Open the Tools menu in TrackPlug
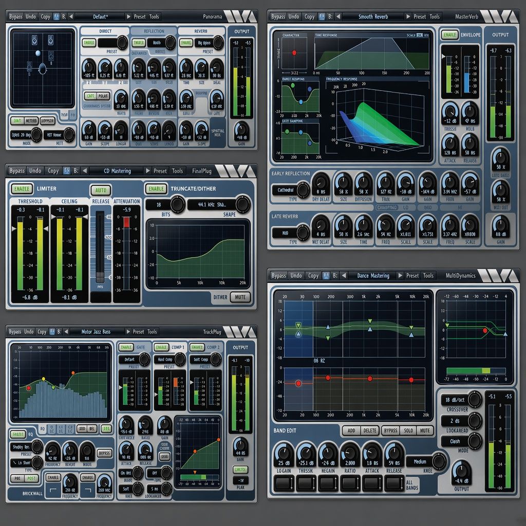This screenshot has width=526, height=526. (x=152, y=332)
